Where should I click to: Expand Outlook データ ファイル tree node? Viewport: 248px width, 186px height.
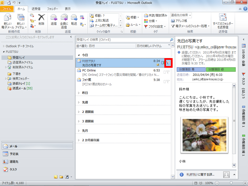[4, 46]
